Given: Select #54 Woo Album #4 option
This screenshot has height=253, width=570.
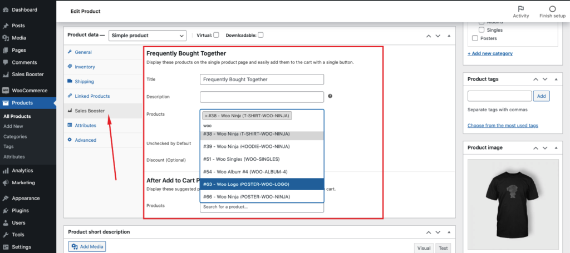Looking at the screenshot, I should tap(262, 171).
